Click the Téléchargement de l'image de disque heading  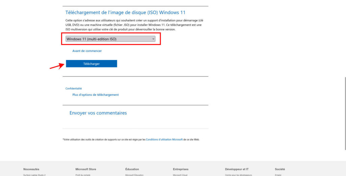tap(125, 13)
